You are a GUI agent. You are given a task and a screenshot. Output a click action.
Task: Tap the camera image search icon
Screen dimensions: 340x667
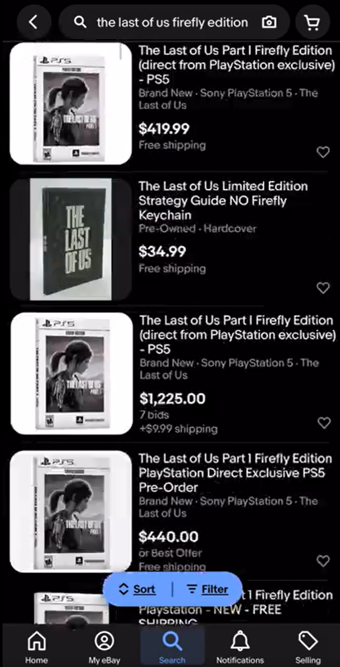click(269, 22)
